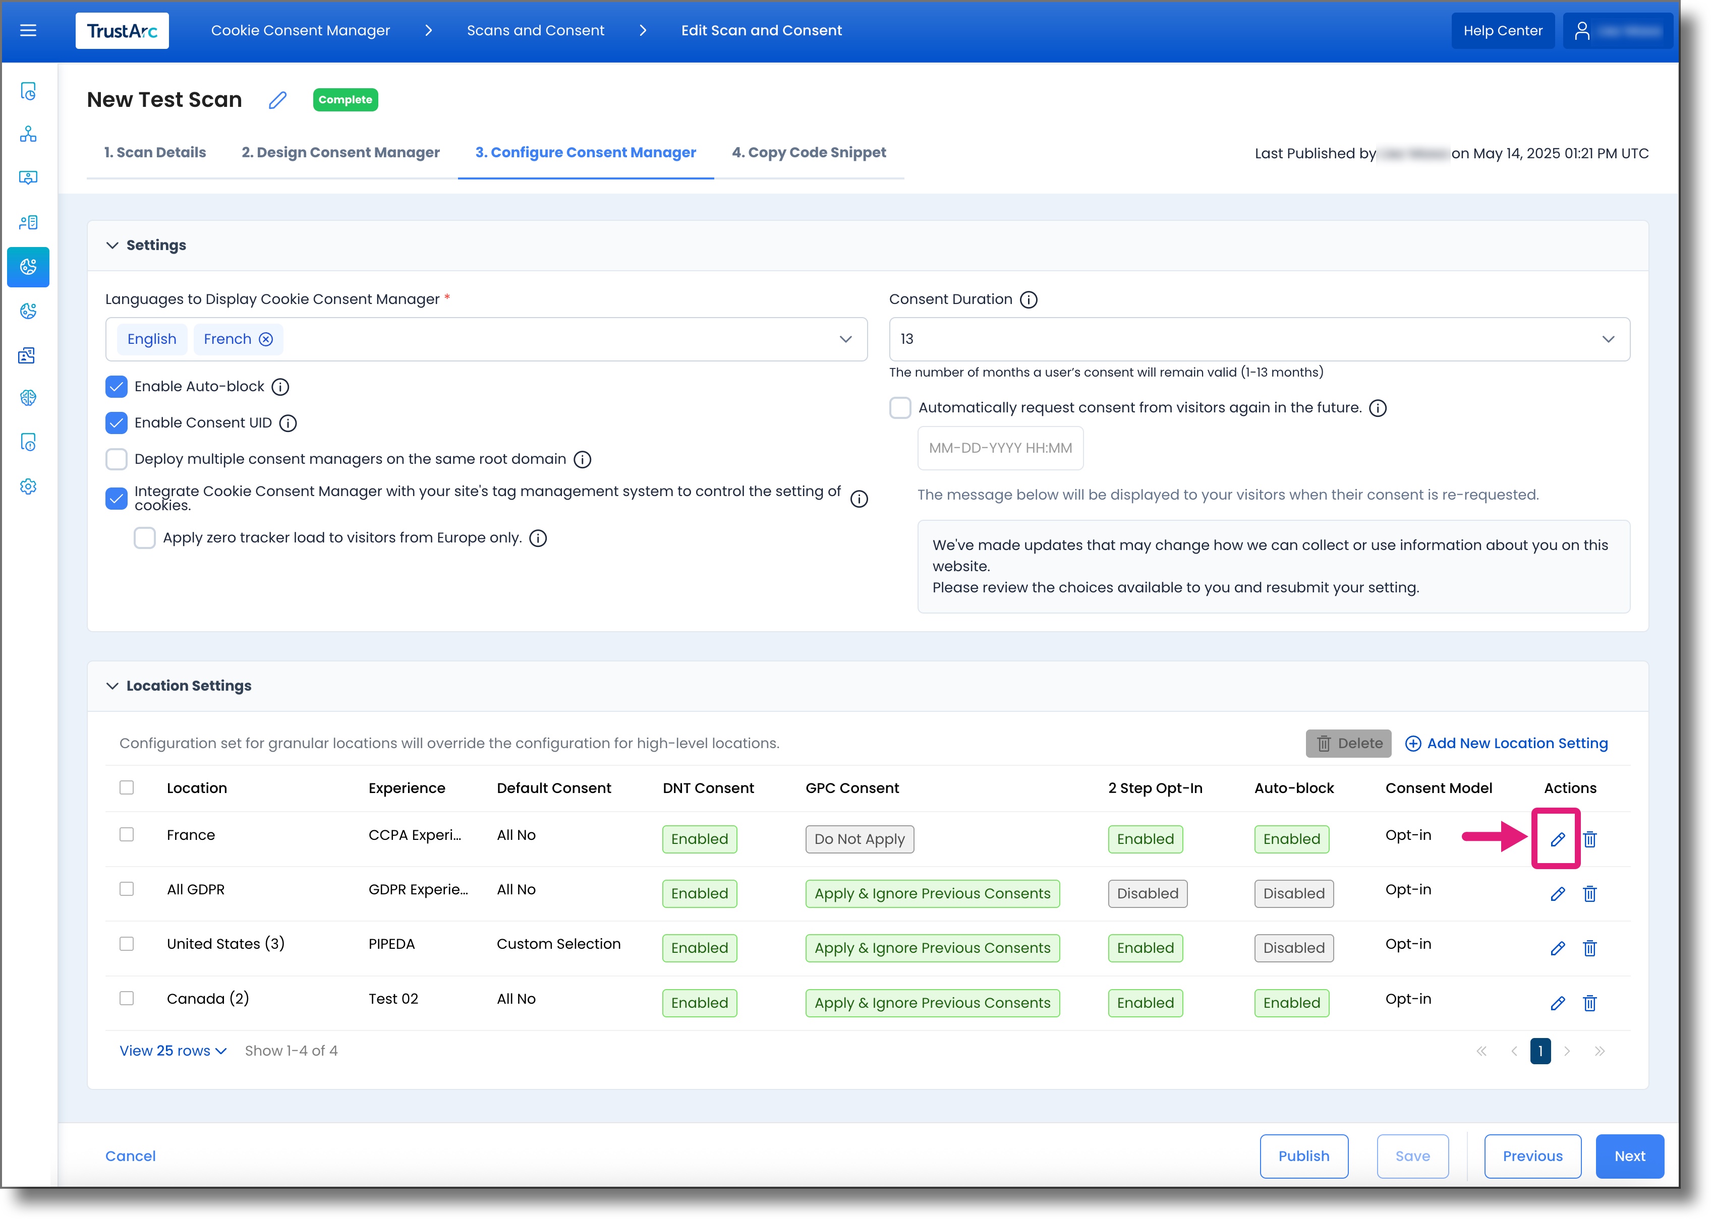The image size is (1711, 1219).
Task: Go to the Scans and Consent breadcrumb
Action: point(536,30)
